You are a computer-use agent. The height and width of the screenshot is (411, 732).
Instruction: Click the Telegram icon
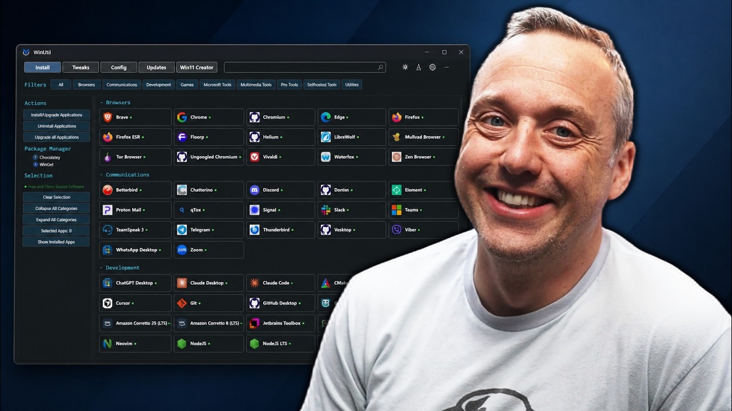click(182, 230)
